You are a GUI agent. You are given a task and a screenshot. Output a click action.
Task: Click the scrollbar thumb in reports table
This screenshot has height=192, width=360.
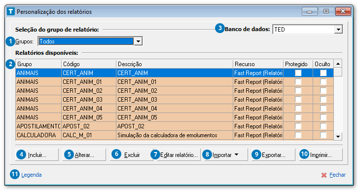pyautogui.click(x=338, y=72)
